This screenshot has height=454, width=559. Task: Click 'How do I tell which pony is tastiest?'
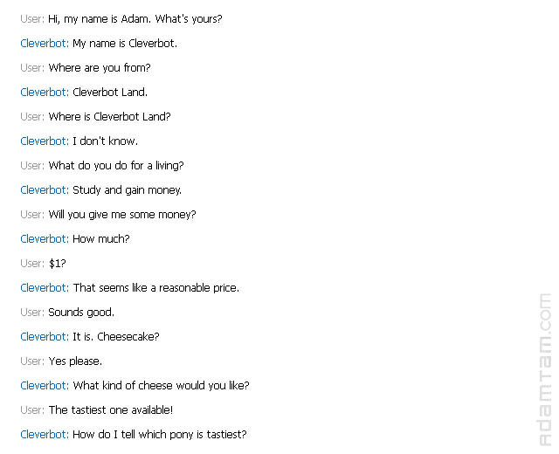(160, 435)
